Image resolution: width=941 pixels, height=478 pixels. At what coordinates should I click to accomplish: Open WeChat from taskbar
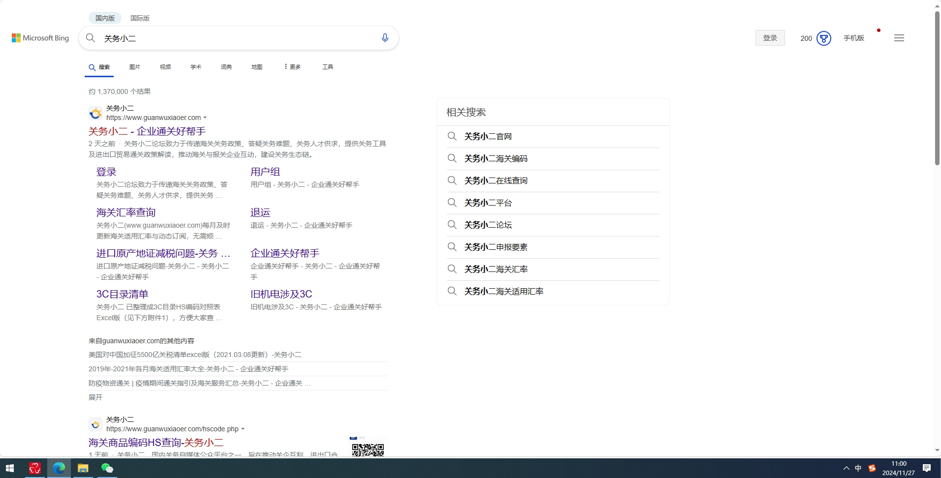click(x=107, y=468)
